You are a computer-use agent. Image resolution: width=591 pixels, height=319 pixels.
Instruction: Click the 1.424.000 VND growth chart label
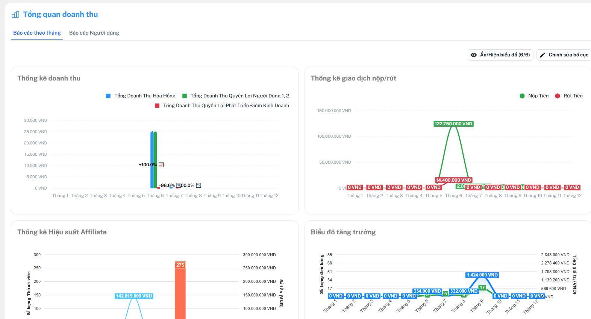click(482, 275)
